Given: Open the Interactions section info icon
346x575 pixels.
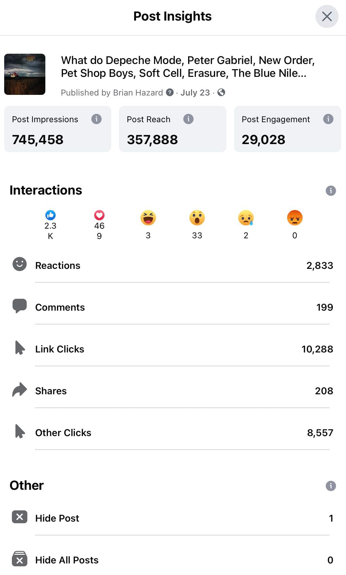Looking at the screenshot, I should 331,191.
